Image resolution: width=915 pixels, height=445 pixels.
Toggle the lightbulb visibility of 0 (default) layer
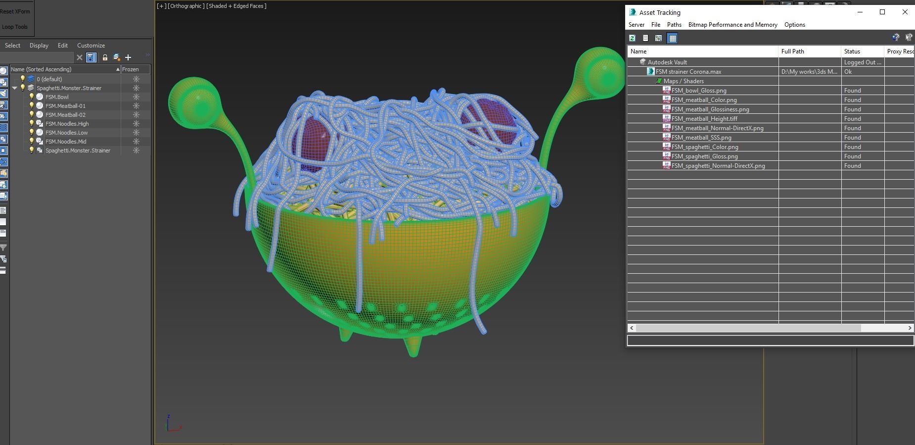[x=23, y=79]
